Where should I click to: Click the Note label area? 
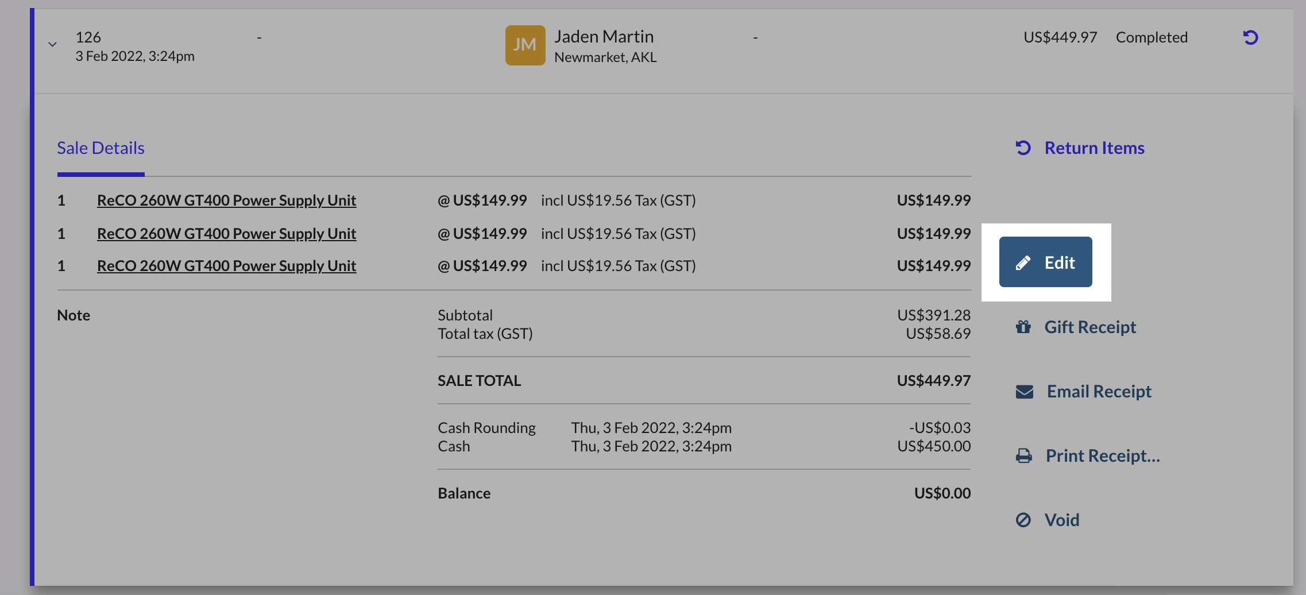(x=74, y=315)
